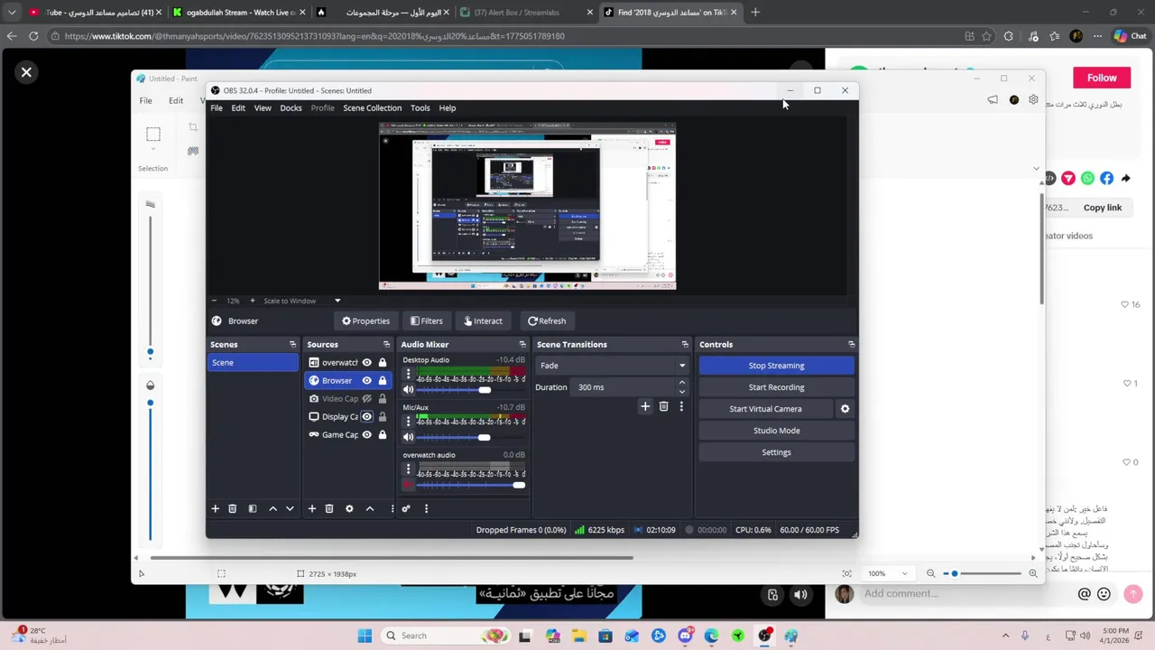
Task: Open scene filters icon in Scenes dock
Action: pos(253,508)
